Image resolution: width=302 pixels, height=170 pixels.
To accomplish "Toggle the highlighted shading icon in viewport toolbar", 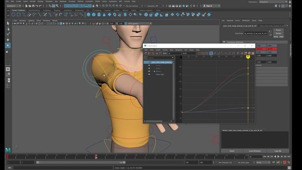I will [61, 24].
